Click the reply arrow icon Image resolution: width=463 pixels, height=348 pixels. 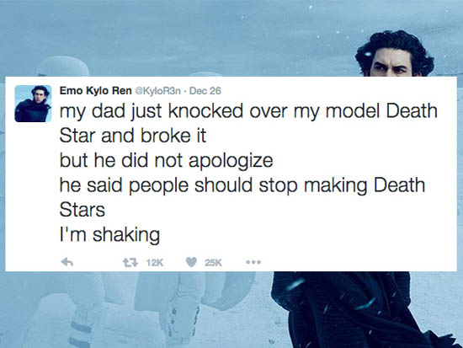pyautogui.click(x=67, y=262)
